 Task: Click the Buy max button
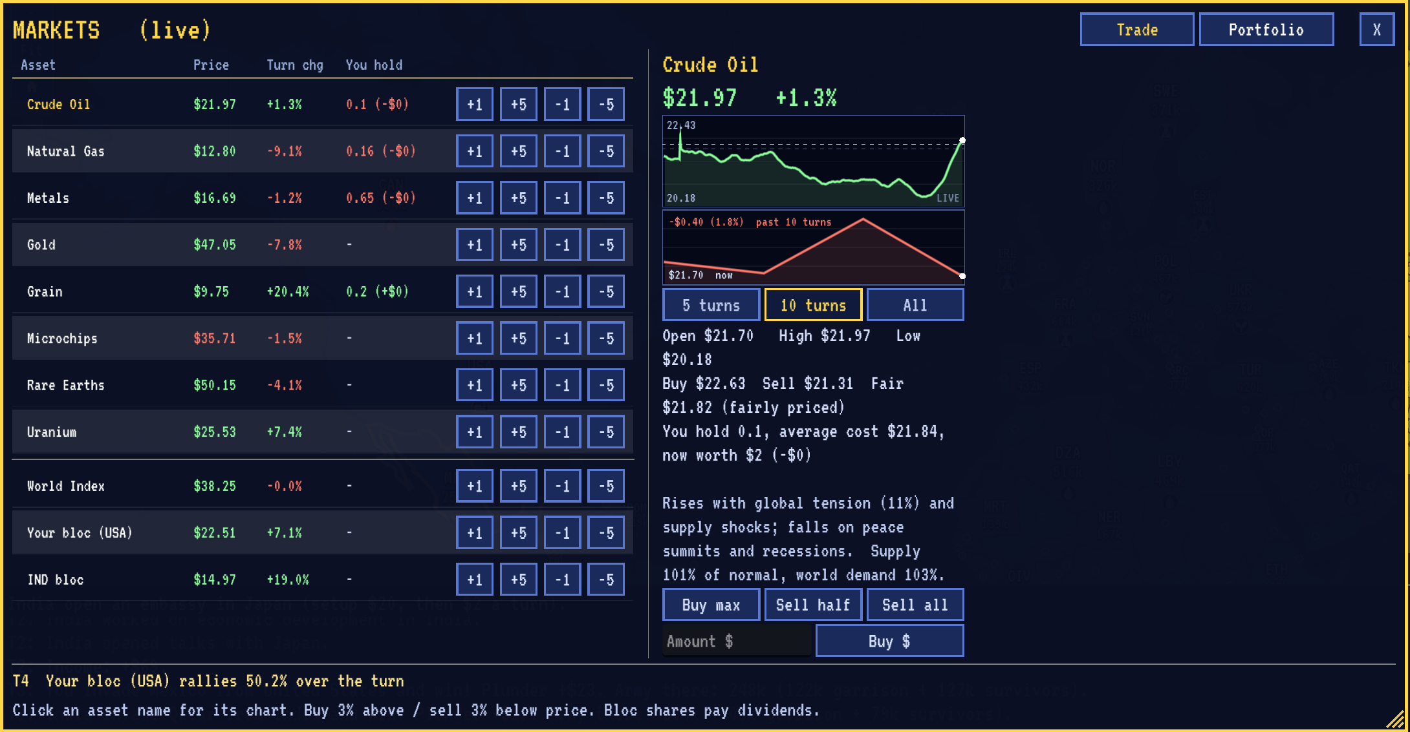[711, 605]
